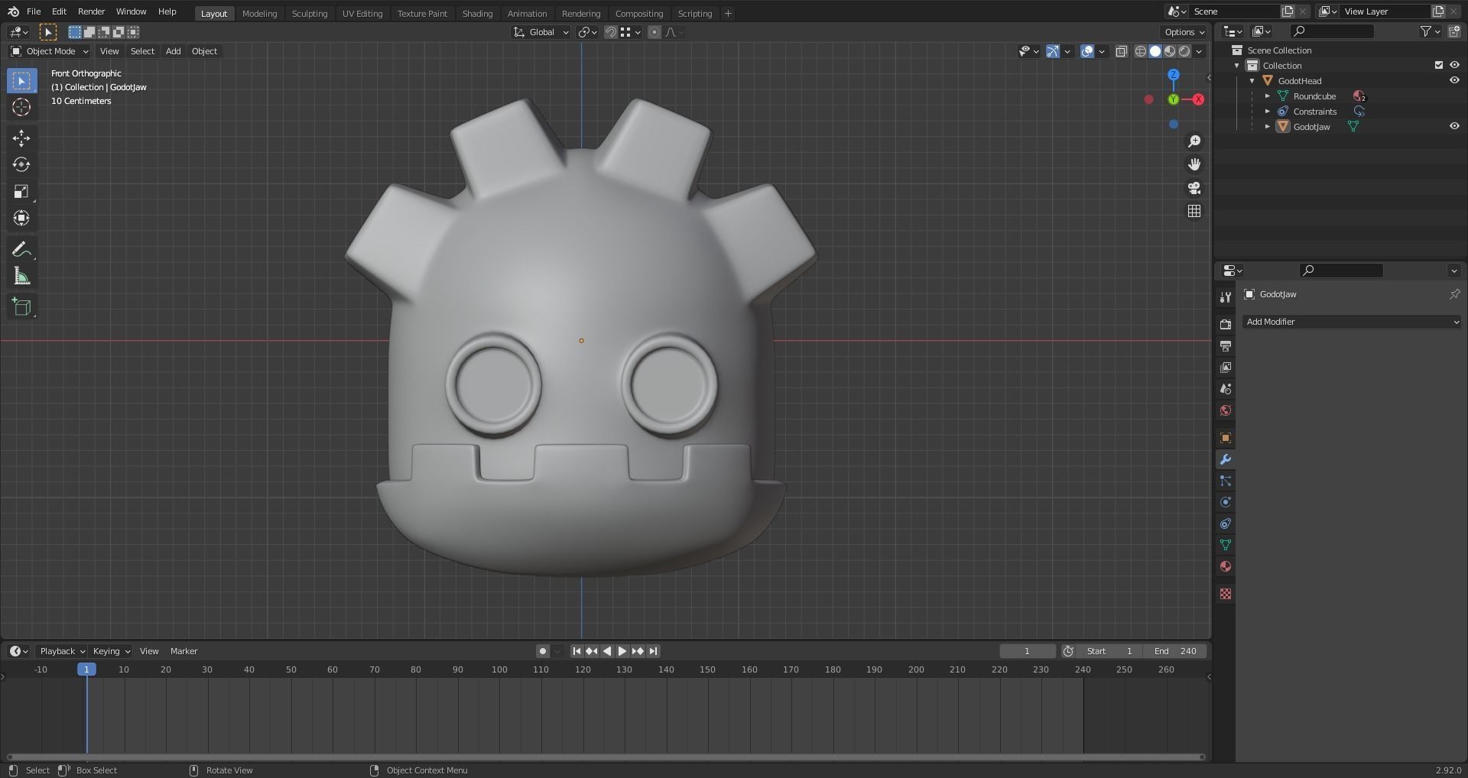The width and height of the screenshot is (1468, 778).
Task: Select the Cursor tool
Action: (21, 107)
